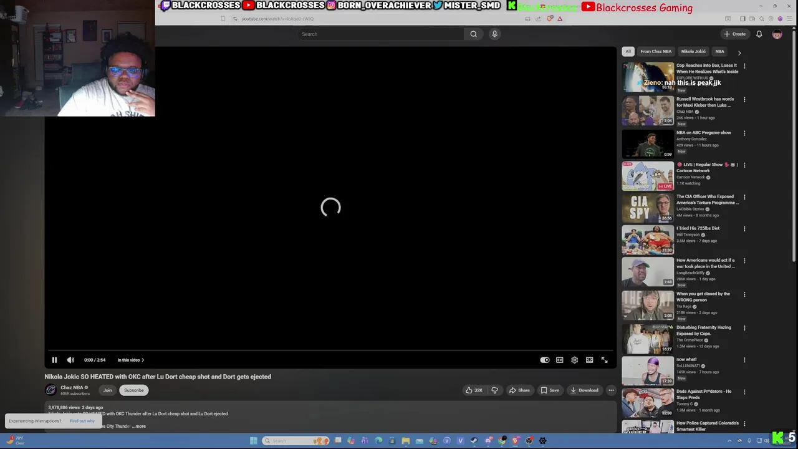Image resolution: width=798 pixels, height=449 pixels.
Task: Subscribe to Chaz NBA channel
Action: click(x=133, y=390)
